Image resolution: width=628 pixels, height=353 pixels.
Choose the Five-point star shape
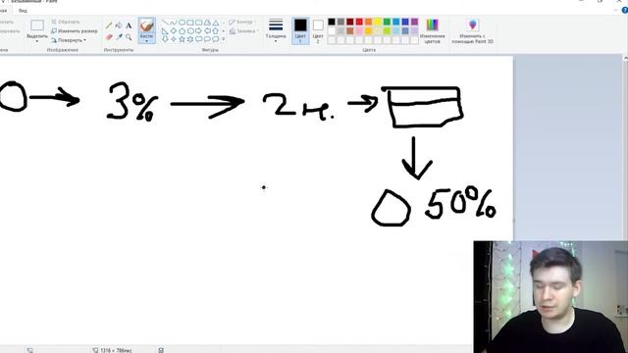coord(182,39)
